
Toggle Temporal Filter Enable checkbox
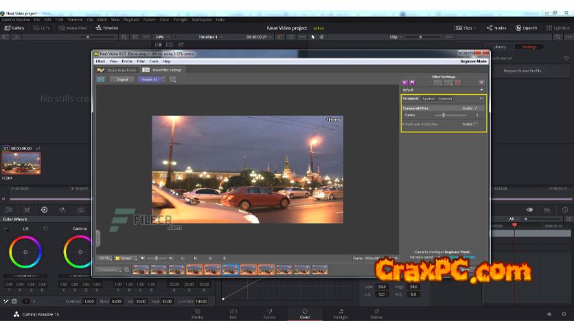pyautogui.click(x=476, y=108)
